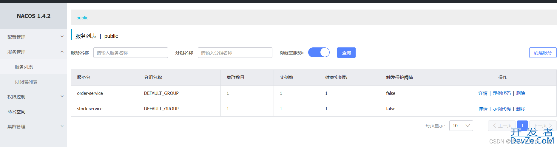The height and width of the screenshot is (147, 557).
Task: Select the public namespace tab
Action: point(82,18)
